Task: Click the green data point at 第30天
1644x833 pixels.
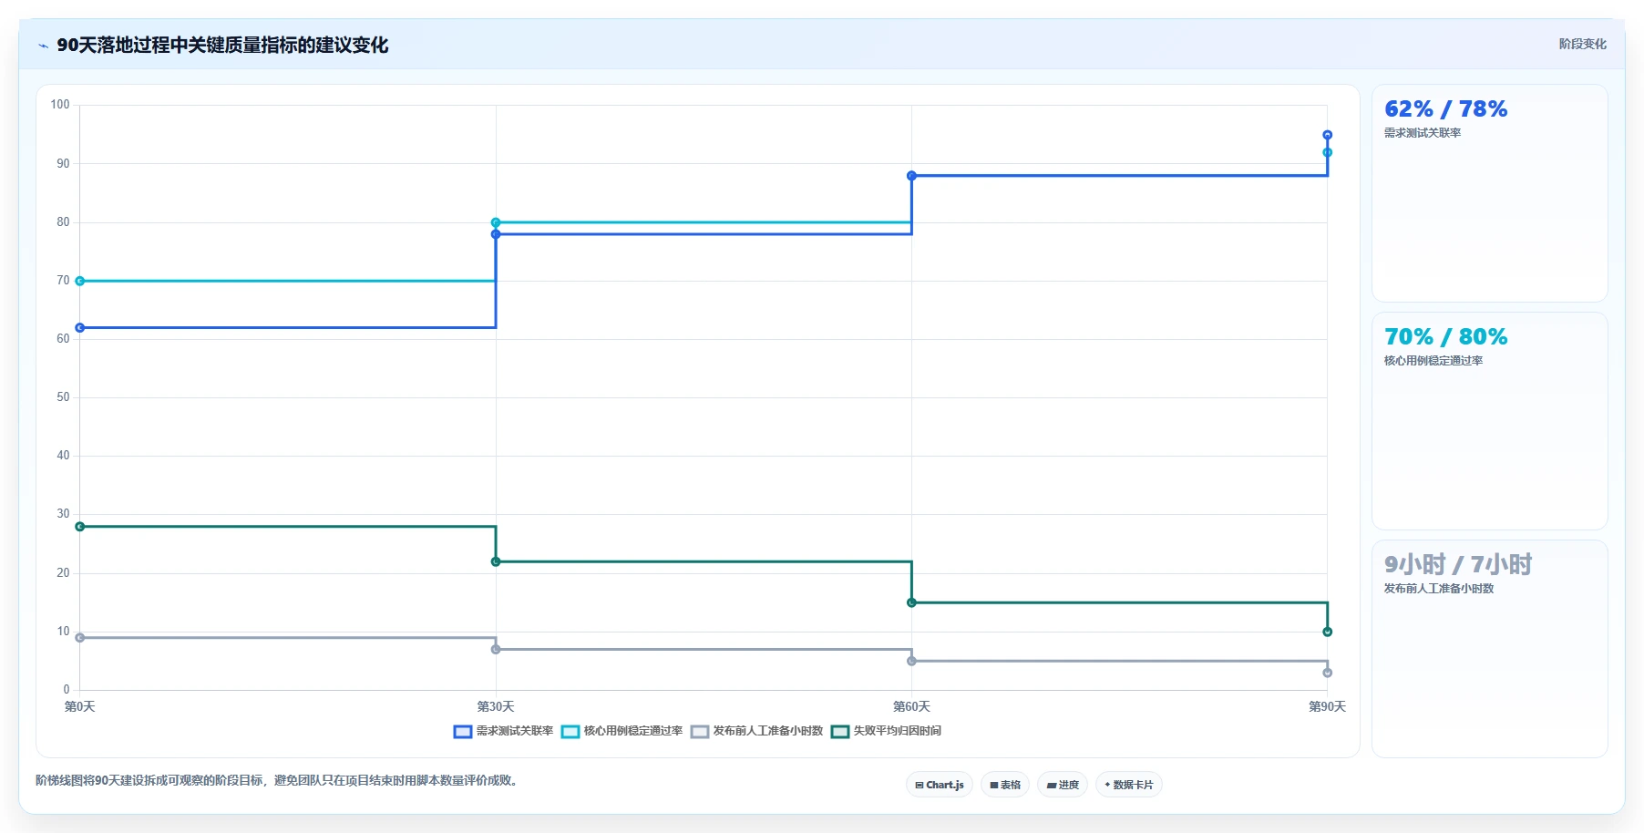Action: pos(496,561)
